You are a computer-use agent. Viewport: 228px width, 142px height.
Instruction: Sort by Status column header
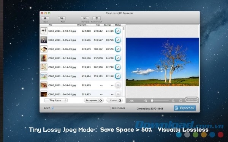tap(118, 25)
